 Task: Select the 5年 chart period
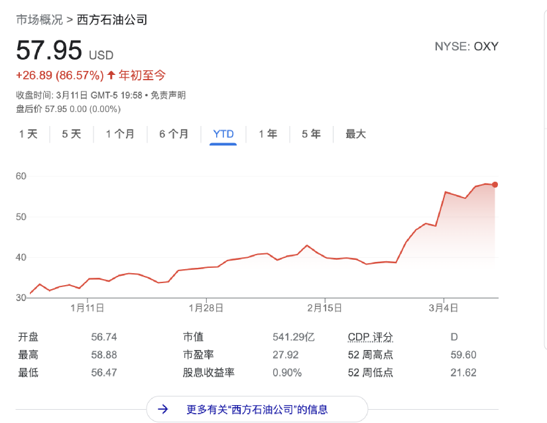pyautogui.click(x=310, y=134)
